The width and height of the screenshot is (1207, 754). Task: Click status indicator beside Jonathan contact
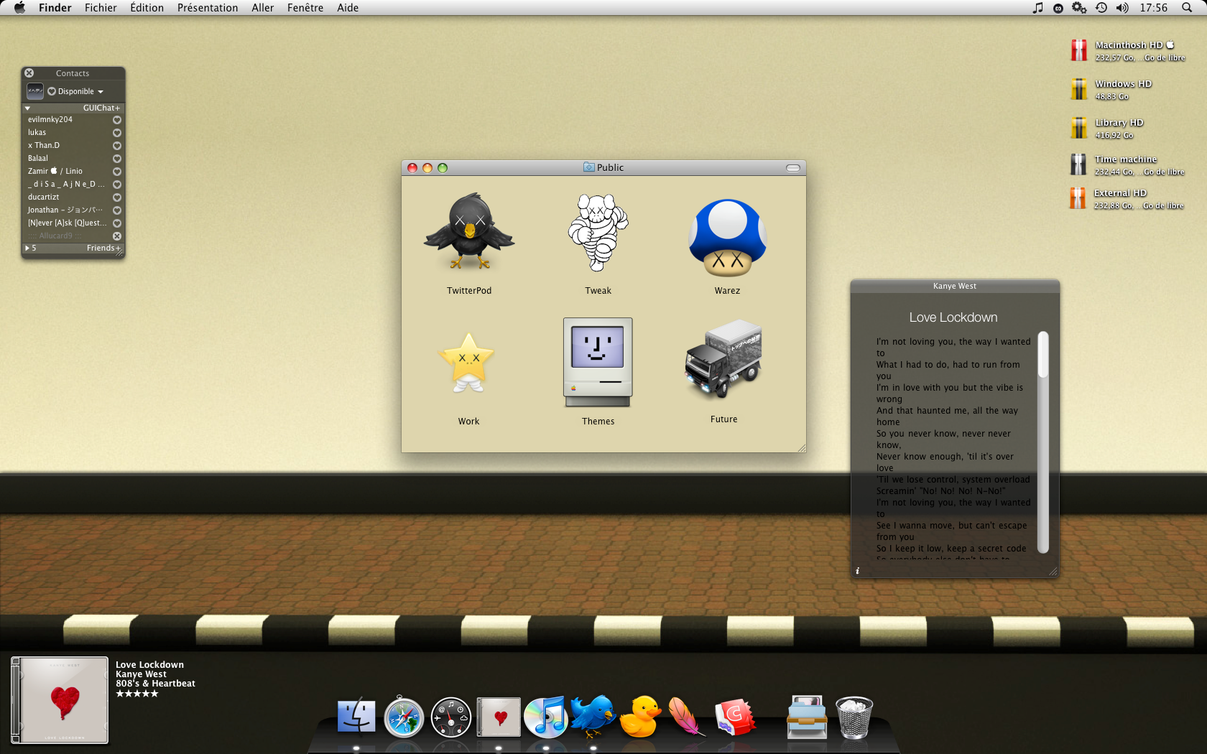point(117,210)
